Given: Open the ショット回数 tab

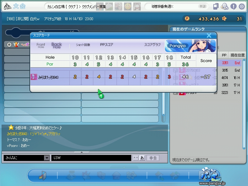Looking at the screenshot, I should [x=83, y=45].
